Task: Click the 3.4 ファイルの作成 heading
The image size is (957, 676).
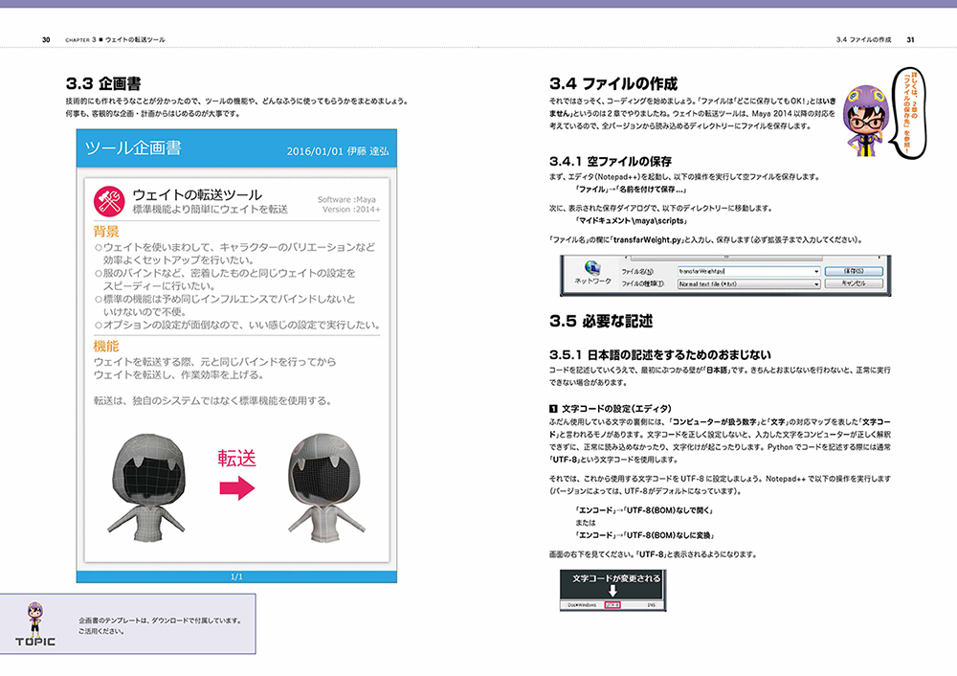Action: [x=613, y=83]
